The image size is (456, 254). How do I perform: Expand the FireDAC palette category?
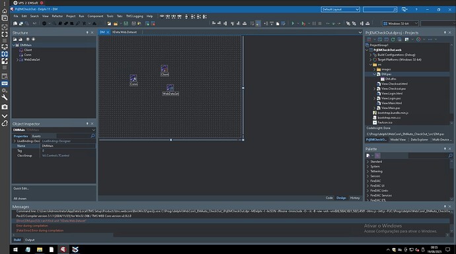(368, 181)
